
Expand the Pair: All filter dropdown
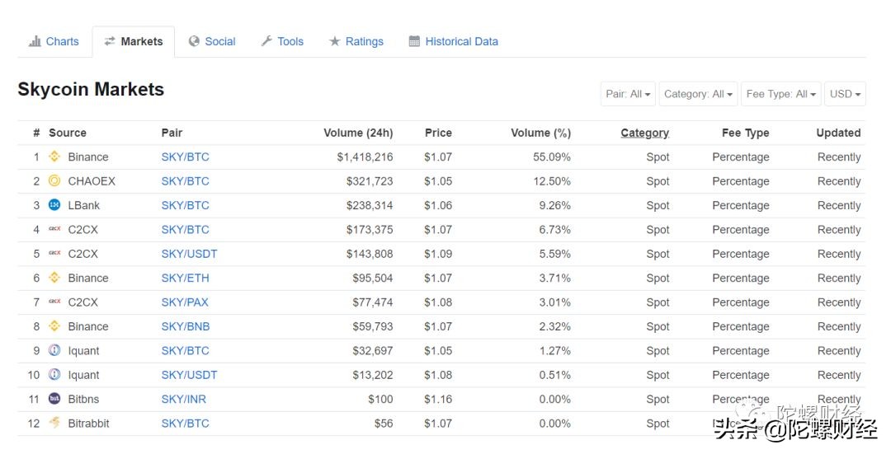point(628,94)
